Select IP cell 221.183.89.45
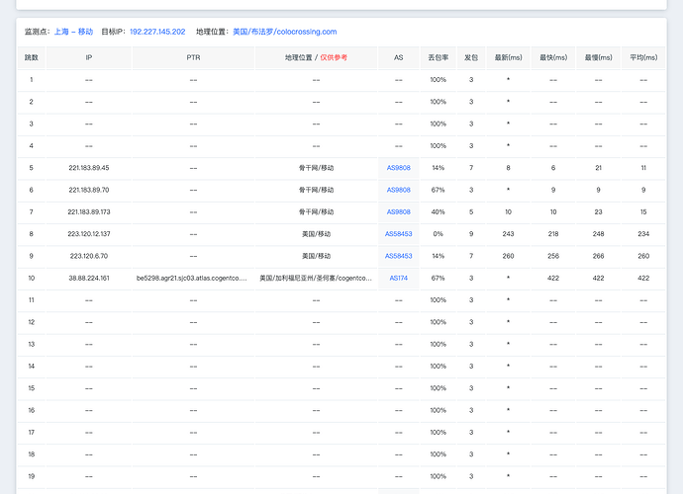This screenshot has width=683, height=494. point(89,168)
